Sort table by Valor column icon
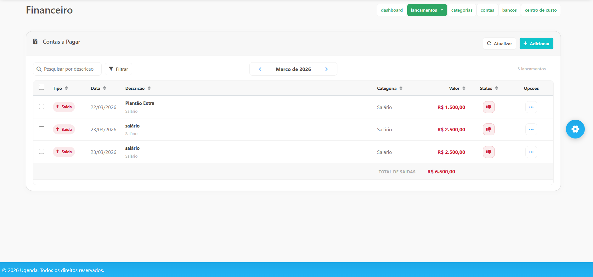The image size is (593, 277). pos(464,88)
